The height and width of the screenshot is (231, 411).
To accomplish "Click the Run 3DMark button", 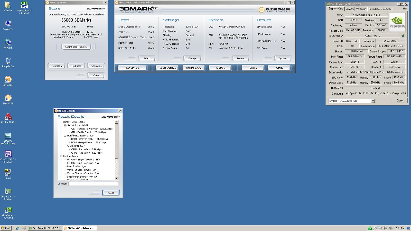I will [x=132, y=68].
